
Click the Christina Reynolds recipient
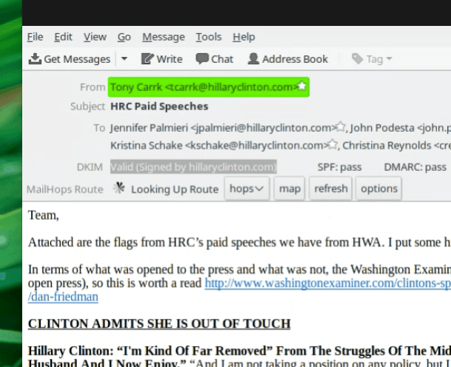(397, 146)
